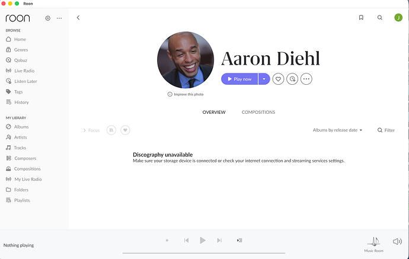Open search magnifier in top bar
The width and height of the screenshot is (409, 259).
coord(380,17)
